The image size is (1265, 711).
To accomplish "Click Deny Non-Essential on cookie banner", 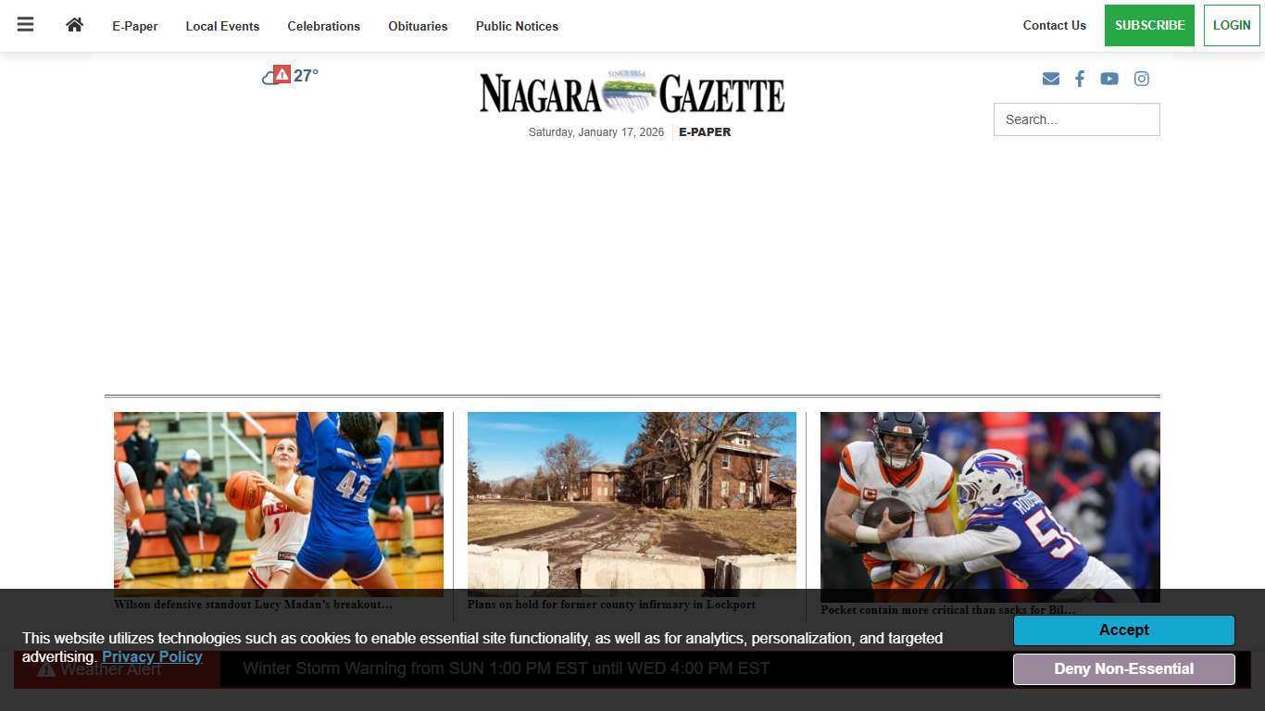I will (x=1123, y=668).
